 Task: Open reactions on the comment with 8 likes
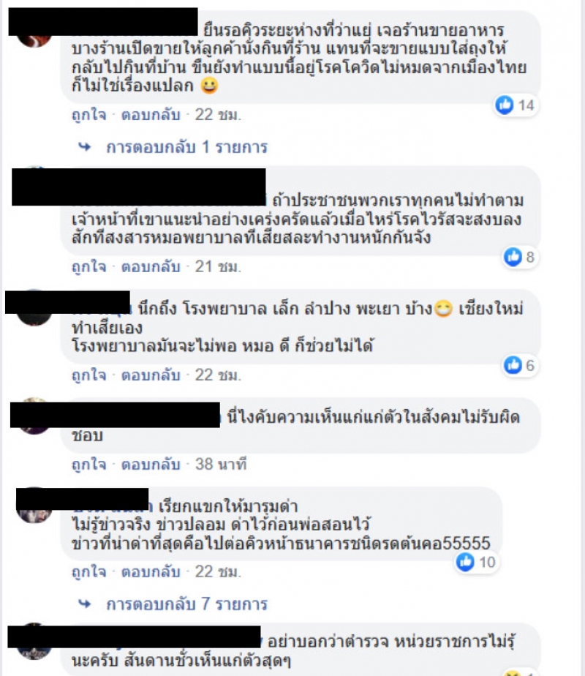513,257
